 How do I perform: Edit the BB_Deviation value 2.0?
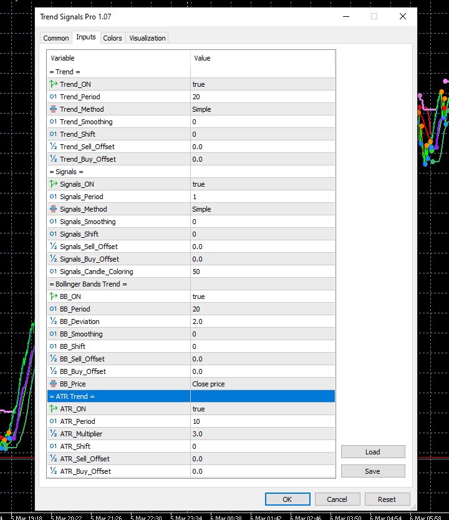(x=263, y=321)
